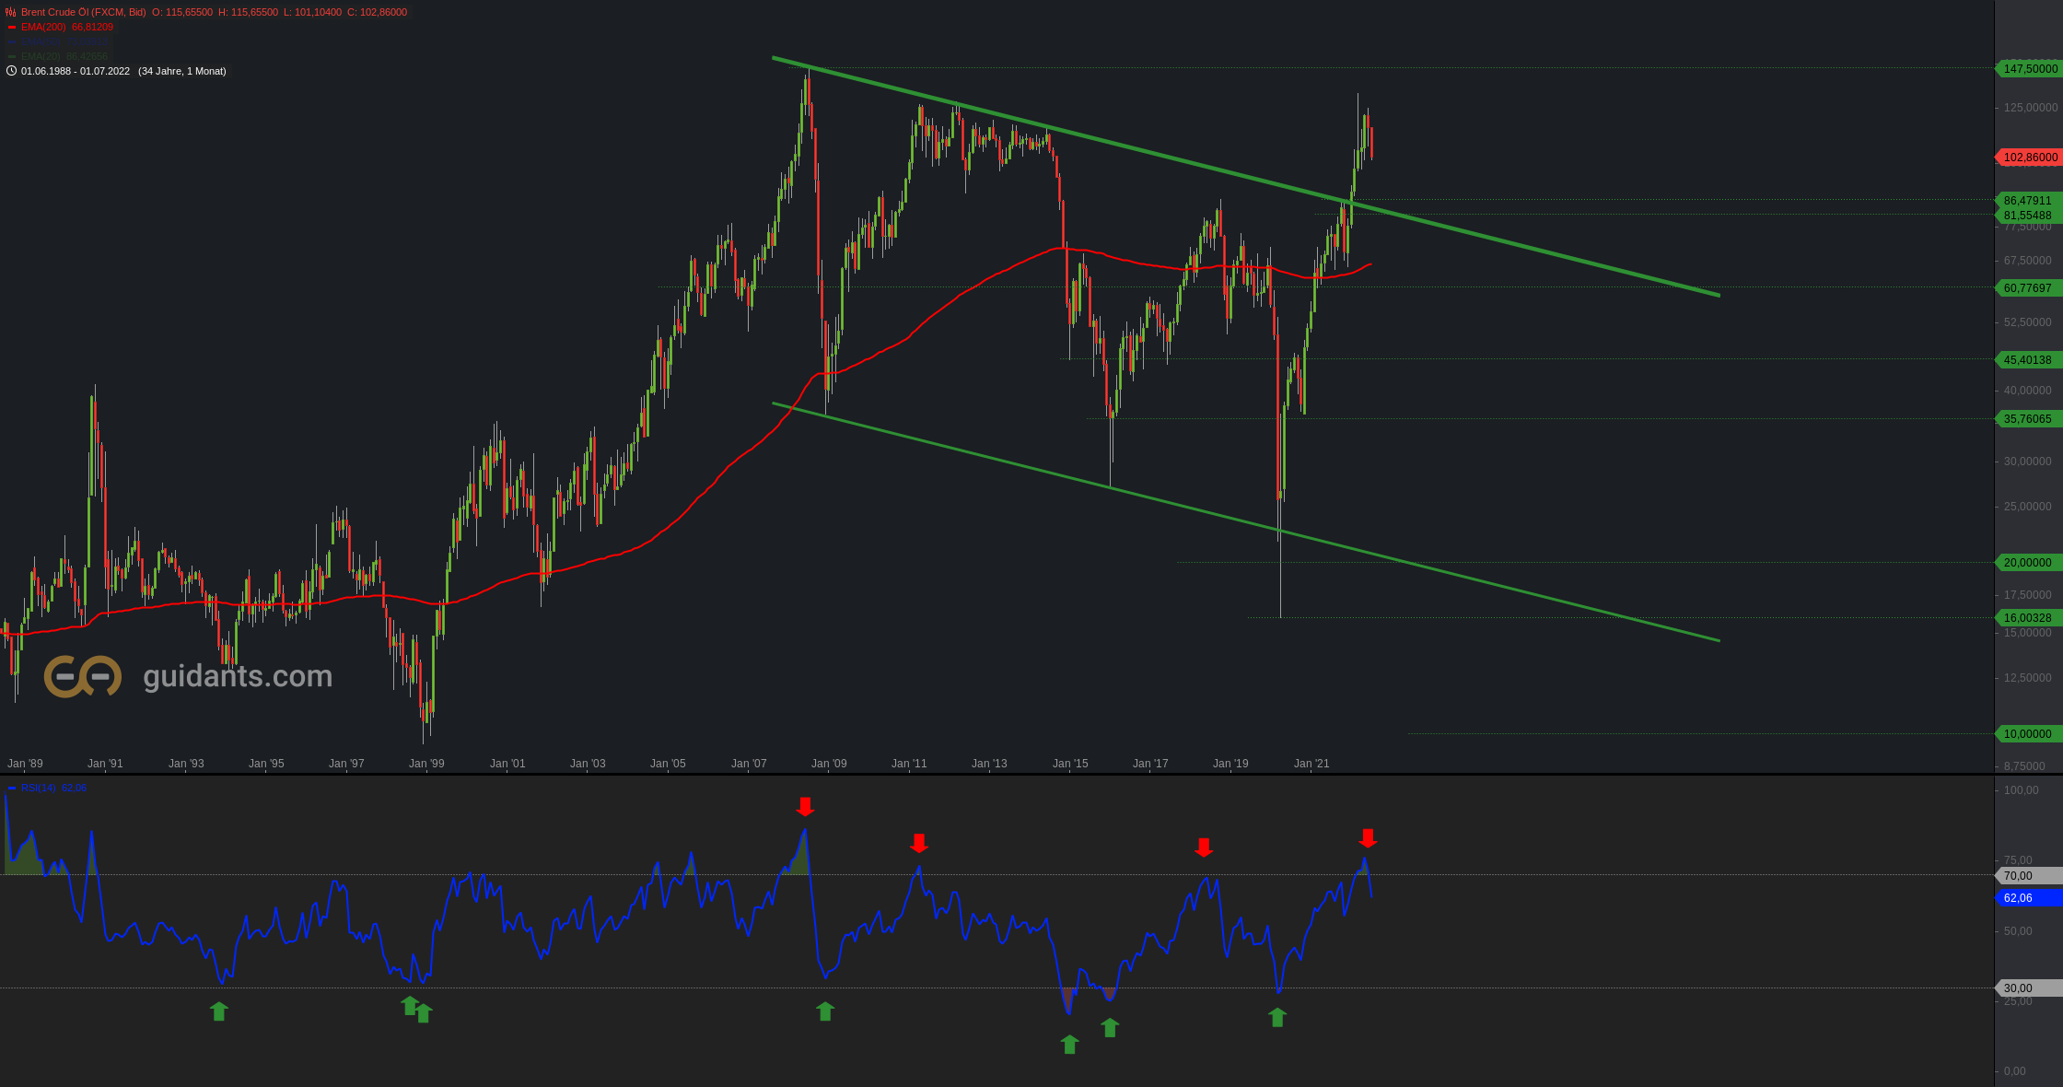2063x1087 pixels.
Task: Click the red current price tag 102,86000
Action: [x=2029, y=158]
